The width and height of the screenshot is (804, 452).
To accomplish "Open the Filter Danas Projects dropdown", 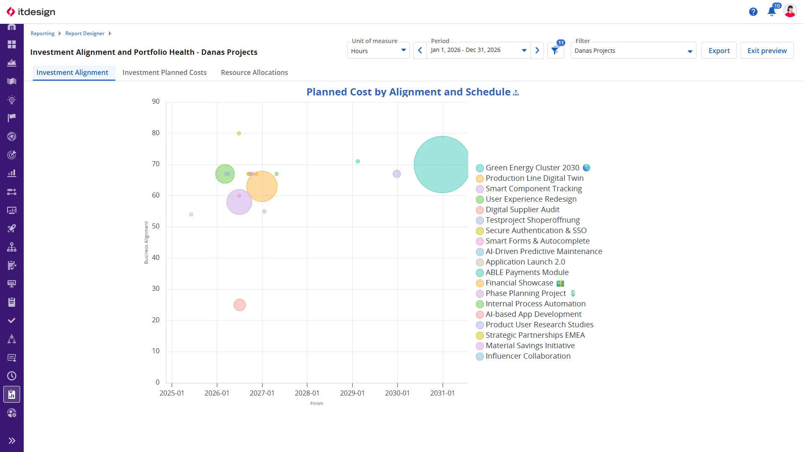I will tap(633, 51).
